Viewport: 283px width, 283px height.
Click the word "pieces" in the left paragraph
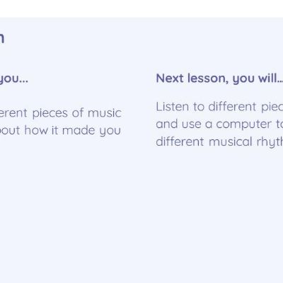[x=50, y=113]
